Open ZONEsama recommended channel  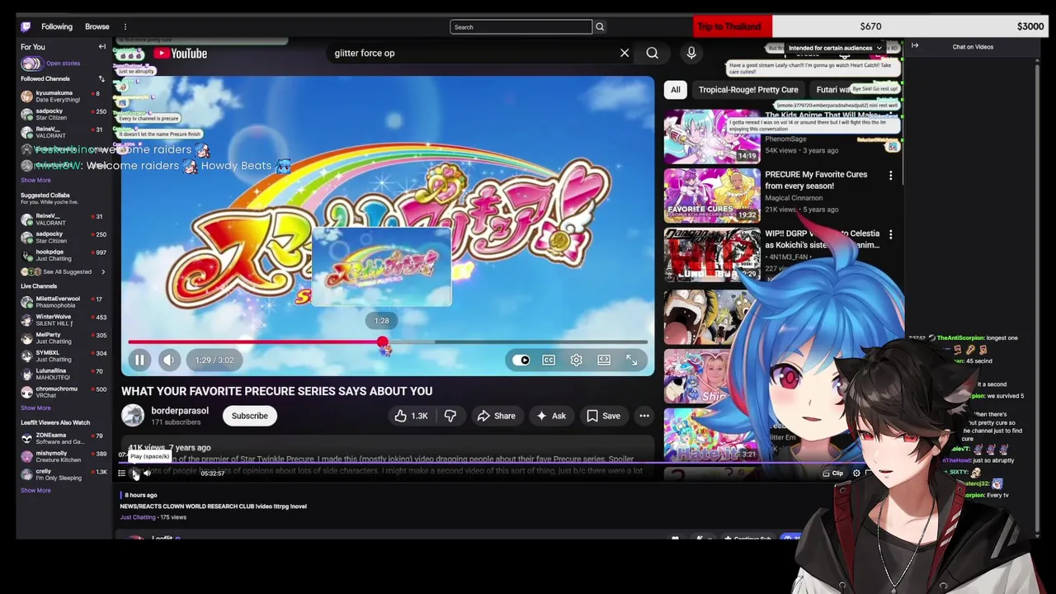65,438
